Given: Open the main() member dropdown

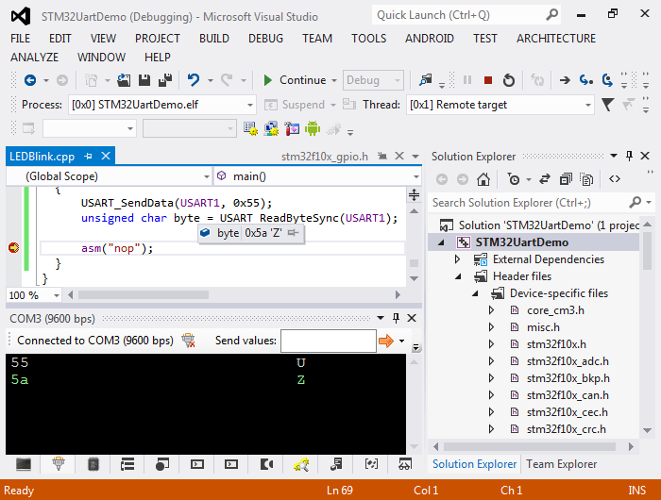Looking at the screenshot, I should (x=317, y=176).
